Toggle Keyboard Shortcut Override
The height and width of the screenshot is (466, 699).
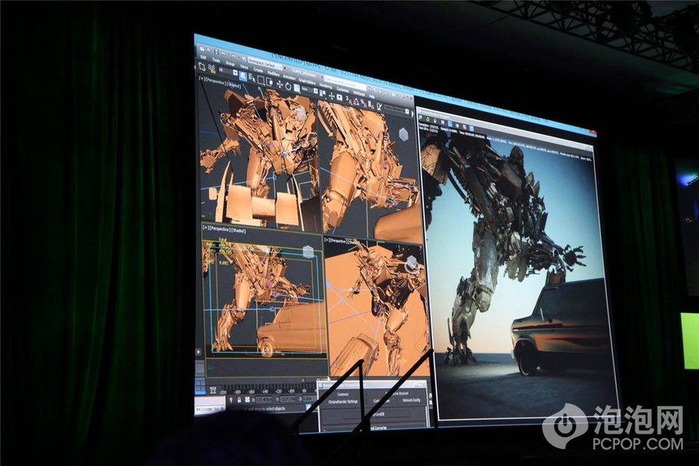click(x=339, y=98)
